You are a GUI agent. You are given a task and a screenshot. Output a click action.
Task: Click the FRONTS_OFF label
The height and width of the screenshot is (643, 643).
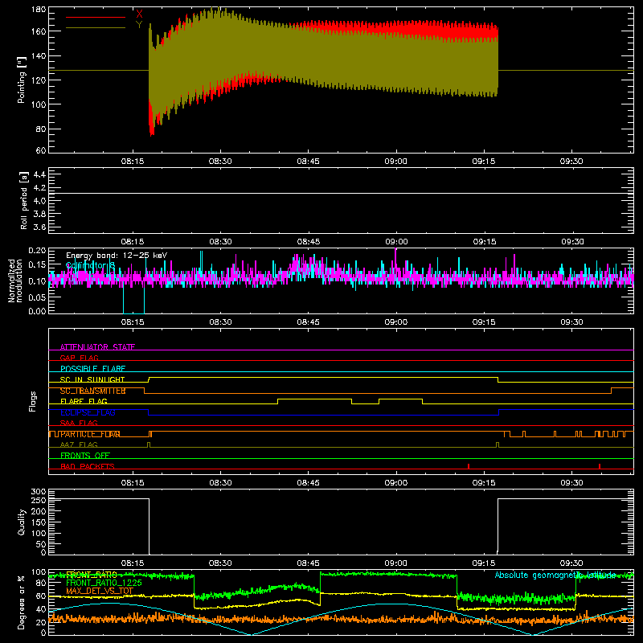[x=85, y=456]
